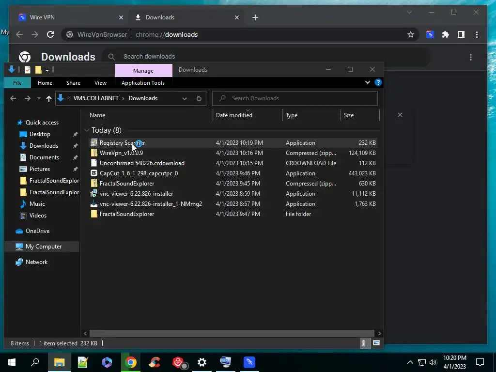The image size is (496, 372).
Task: Open Network in the navigation pane
Action: pyautogui.click(x=36, y=262)
